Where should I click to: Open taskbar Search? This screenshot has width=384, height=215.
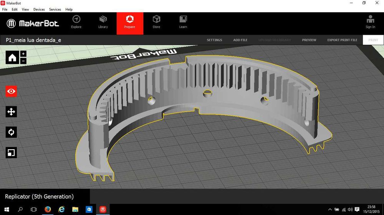pyautogui.click(x=20, y=209)
